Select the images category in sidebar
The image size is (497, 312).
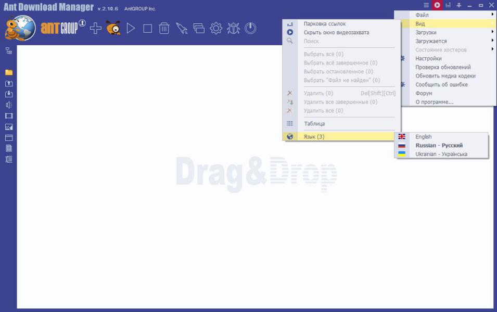click(9, 127)
